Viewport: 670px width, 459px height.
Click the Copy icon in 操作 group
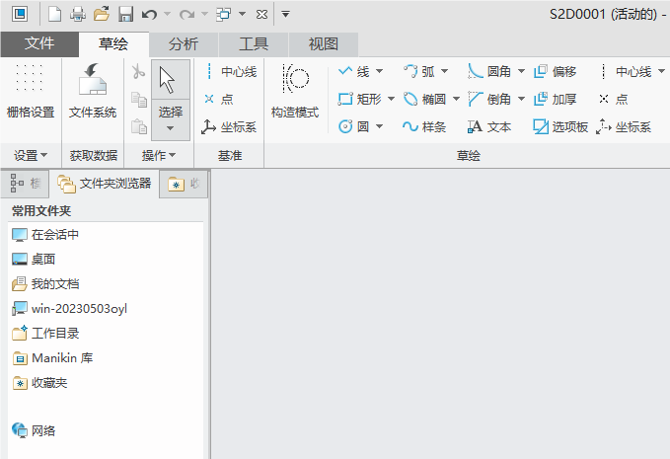point(139,99)
